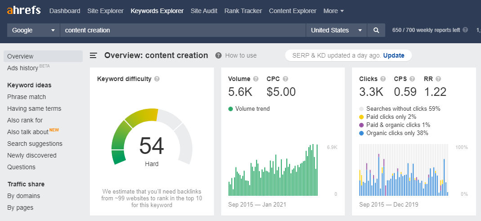Click the volume trend bar chart
Viewport: 481px width, 221px height.
click(273, 170)
